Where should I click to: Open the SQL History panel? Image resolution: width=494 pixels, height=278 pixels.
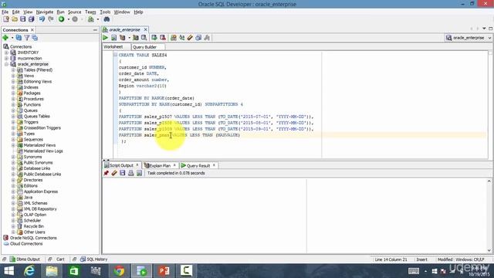pyautogui.click(x=94, y=259)
